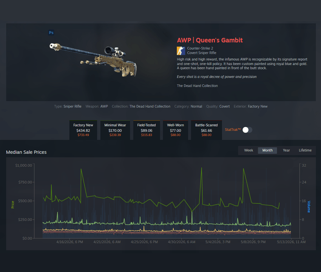Click the $750.00 price axis label

pos(25,182)
